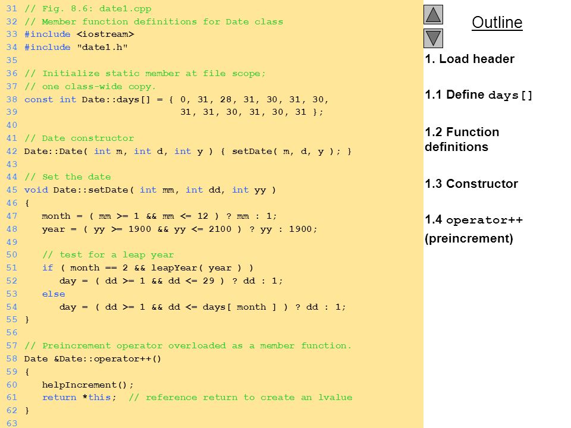Open the underlined Outline heading link
Image resolution: width=571 pixels, height=428 pixels.
point(497,22)
